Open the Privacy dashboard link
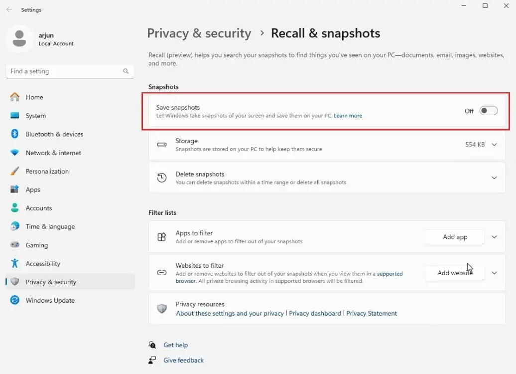 [315, 313]
